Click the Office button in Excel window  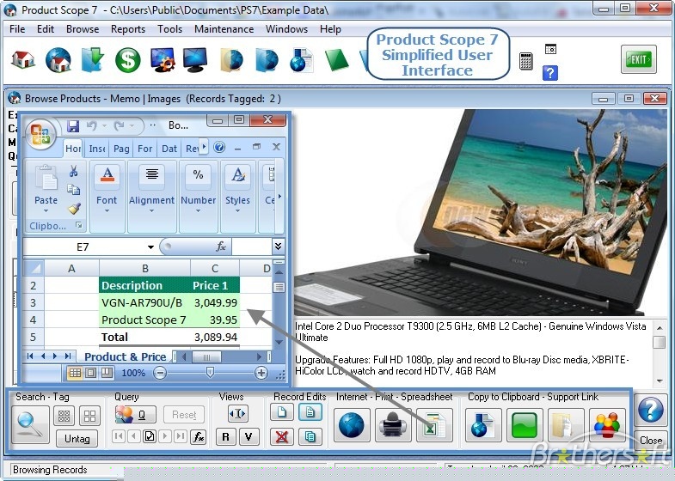(41, 134)
